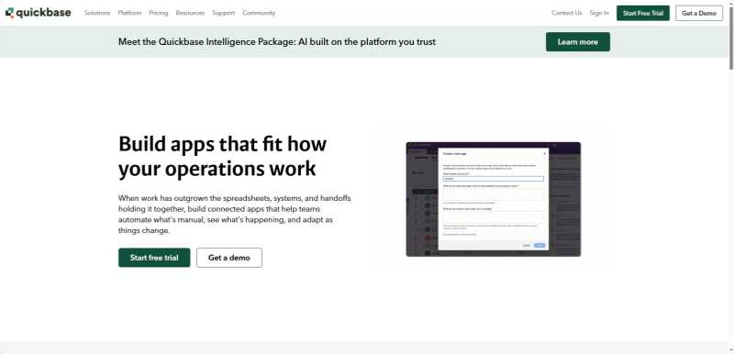
Task: Click the Quickbase Intelligence Package banner text
Action: click(277, 41)
